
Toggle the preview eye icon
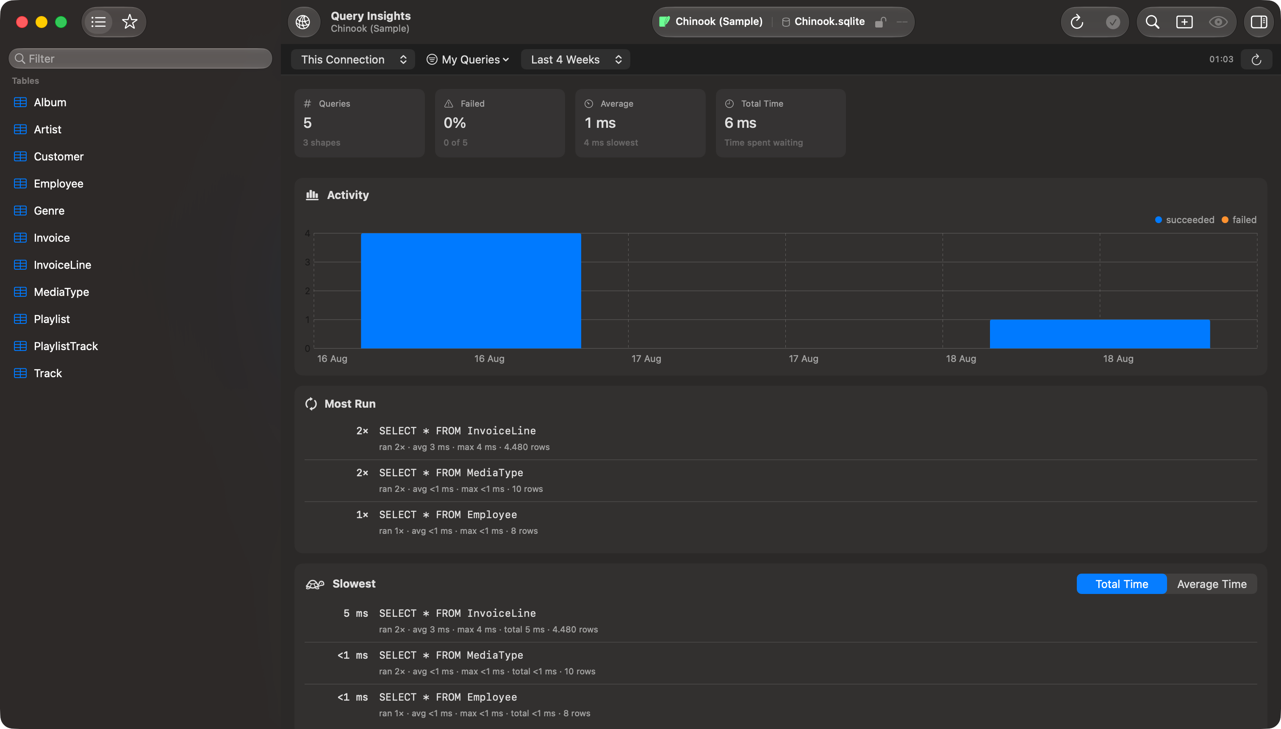tap(1218, 22)
